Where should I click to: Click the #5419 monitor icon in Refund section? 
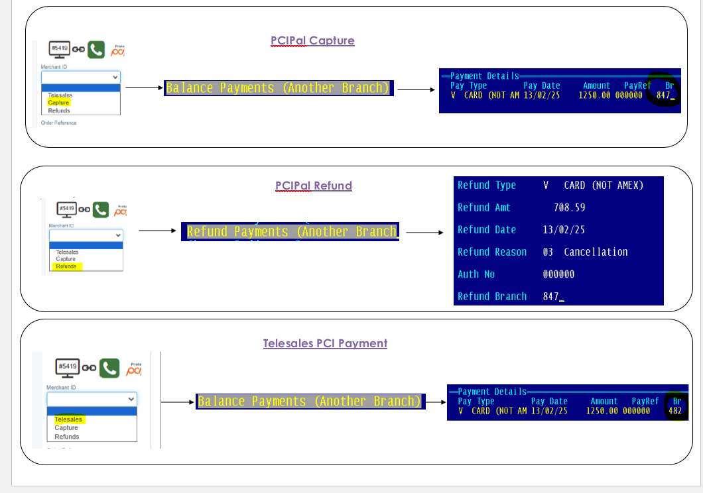pyautogui.click(x=67, y=209)
